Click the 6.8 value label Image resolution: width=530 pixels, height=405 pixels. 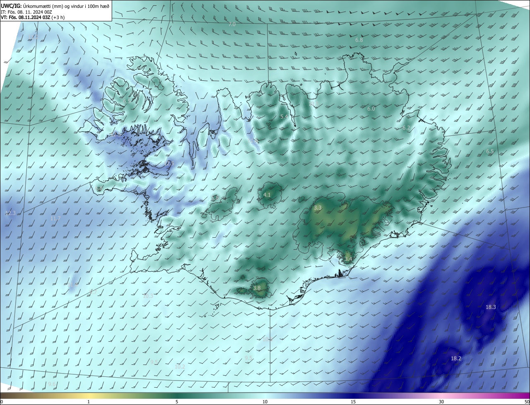coord(359,40)
